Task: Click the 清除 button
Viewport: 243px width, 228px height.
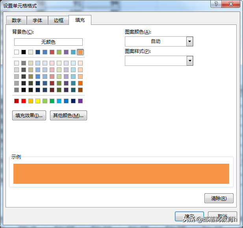Action: (x=219, y=198)
